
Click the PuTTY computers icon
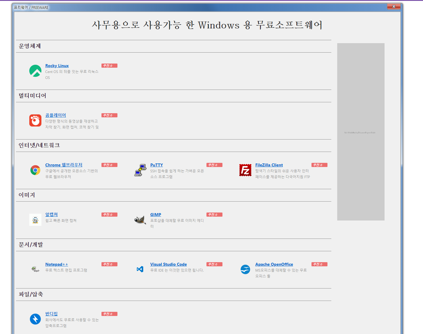click(x=140, y=170)
